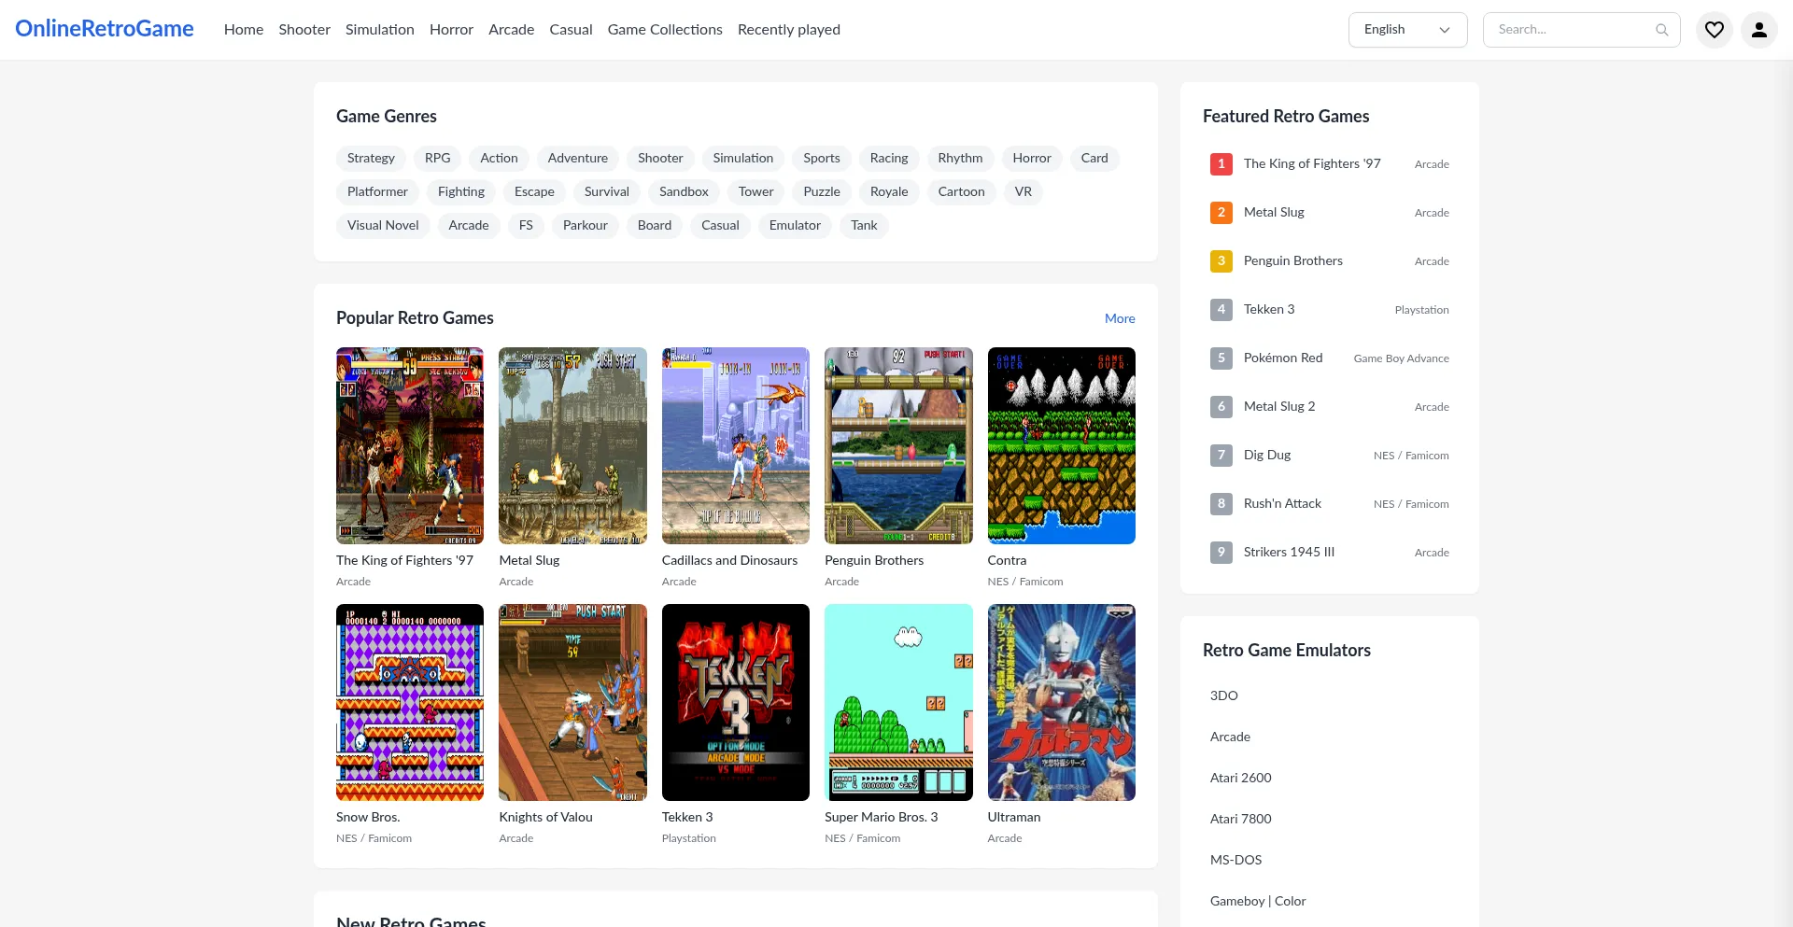Screen dimensions: 1793x927
Task: Click rank badge 4 for Tekken 3
Action: click(1221, 310)
